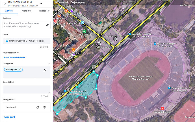Click the Сладкарница Вега restaurant marker
195x122 pixels.
pos(66,11)
